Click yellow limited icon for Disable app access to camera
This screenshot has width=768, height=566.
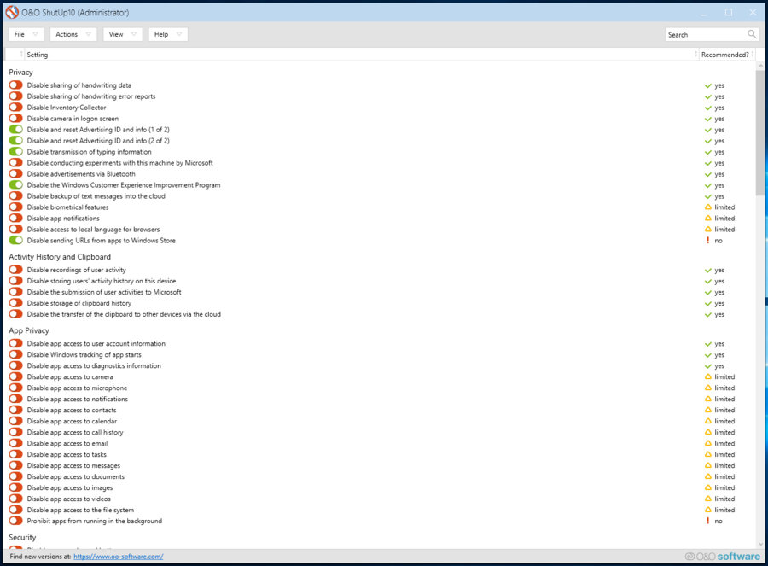pos(707,376)
